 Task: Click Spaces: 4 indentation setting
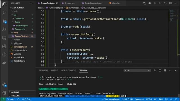tap(139, 99)
